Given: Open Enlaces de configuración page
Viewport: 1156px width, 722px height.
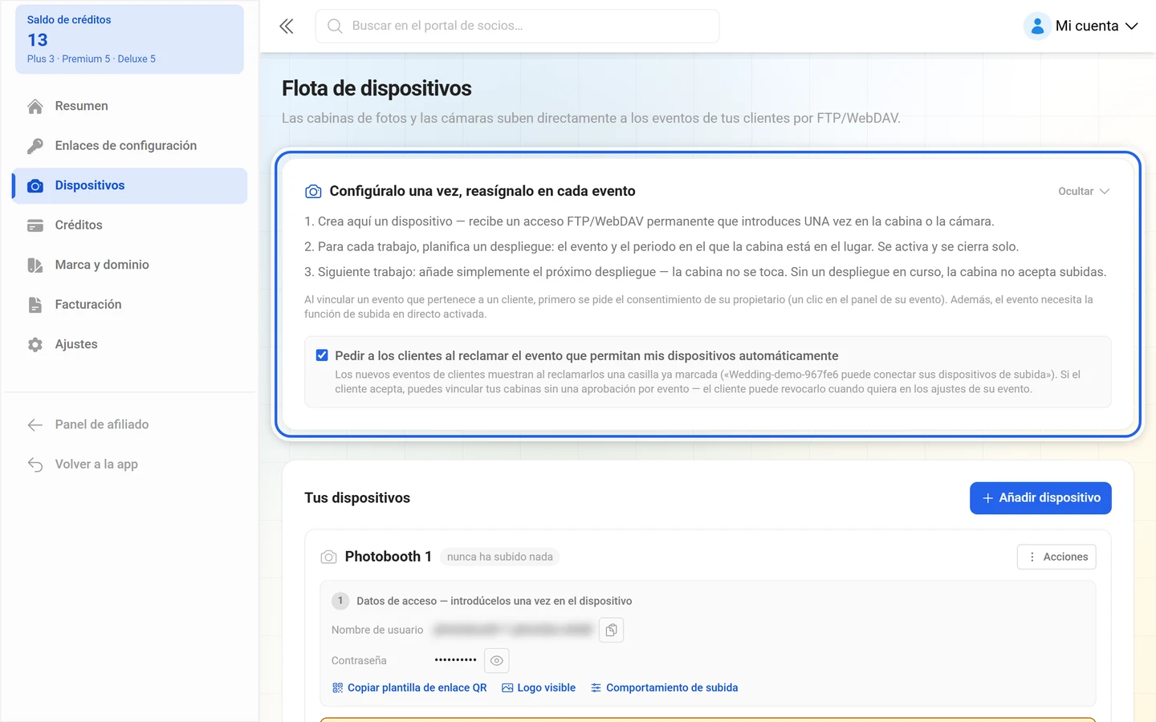Looking at the screenshot, I should 130,146.
